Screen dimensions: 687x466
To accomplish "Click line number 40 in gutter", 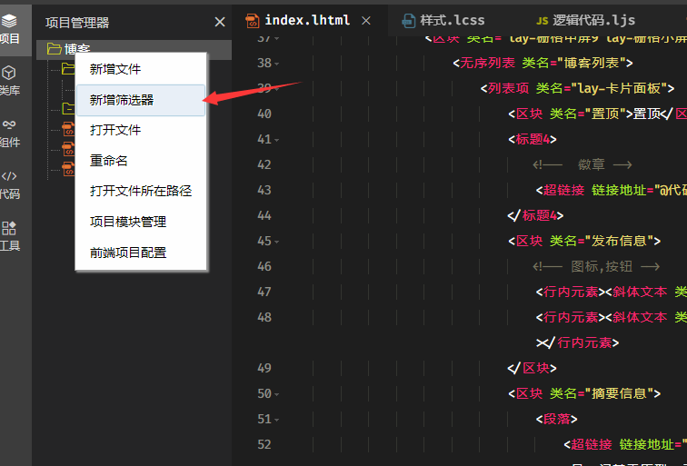I will point(264,114).
